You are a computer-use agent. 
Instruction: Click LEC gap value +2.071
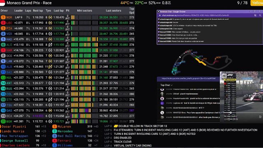pyautogui.click(x=18, y=23)
